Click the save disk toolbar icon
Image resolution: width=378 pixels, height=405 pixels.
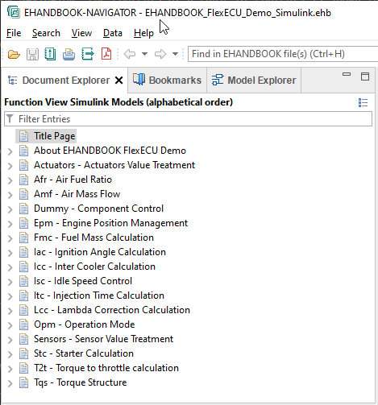[32, 55]
